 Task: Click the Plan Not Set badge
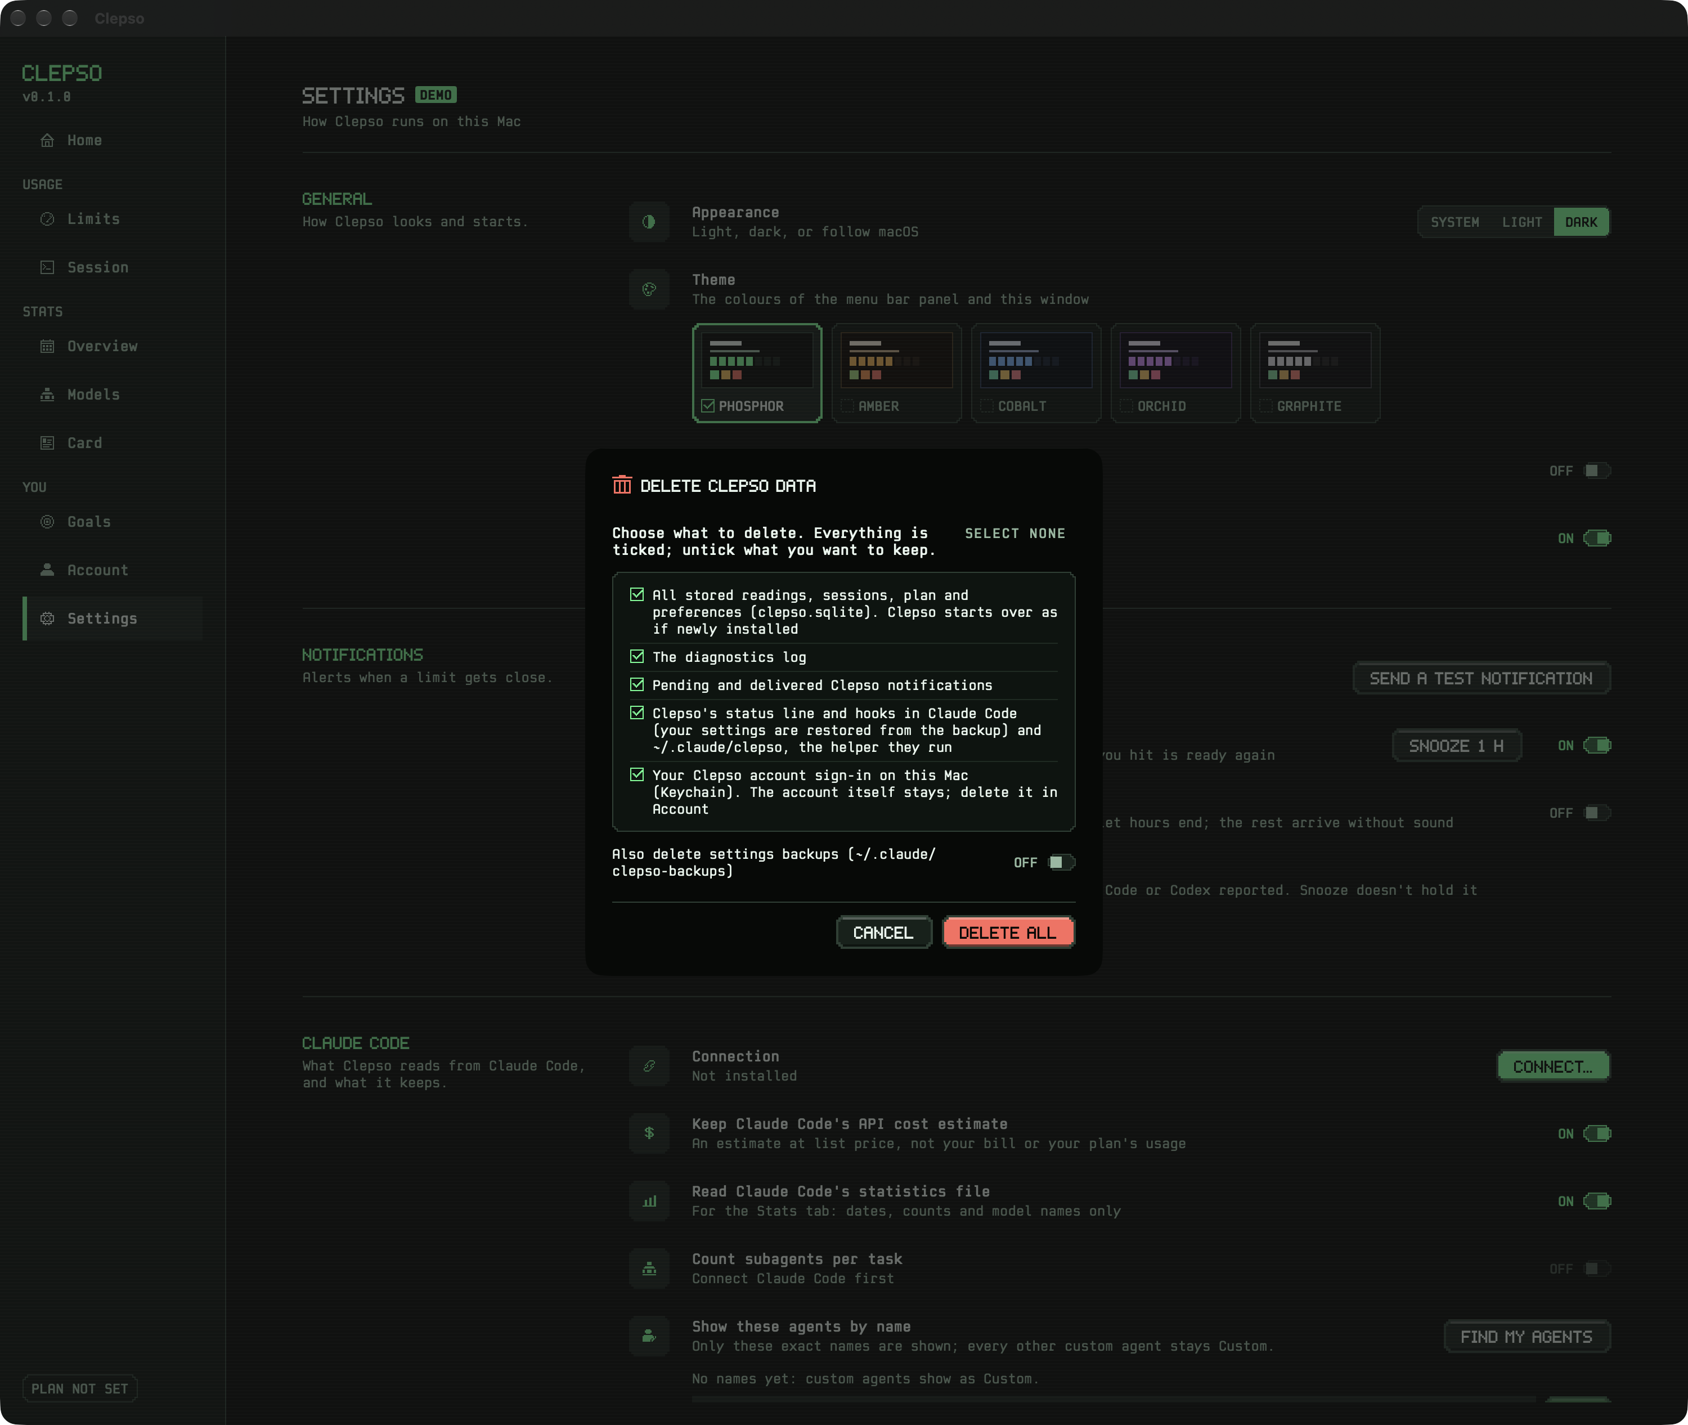(80, 1388)
